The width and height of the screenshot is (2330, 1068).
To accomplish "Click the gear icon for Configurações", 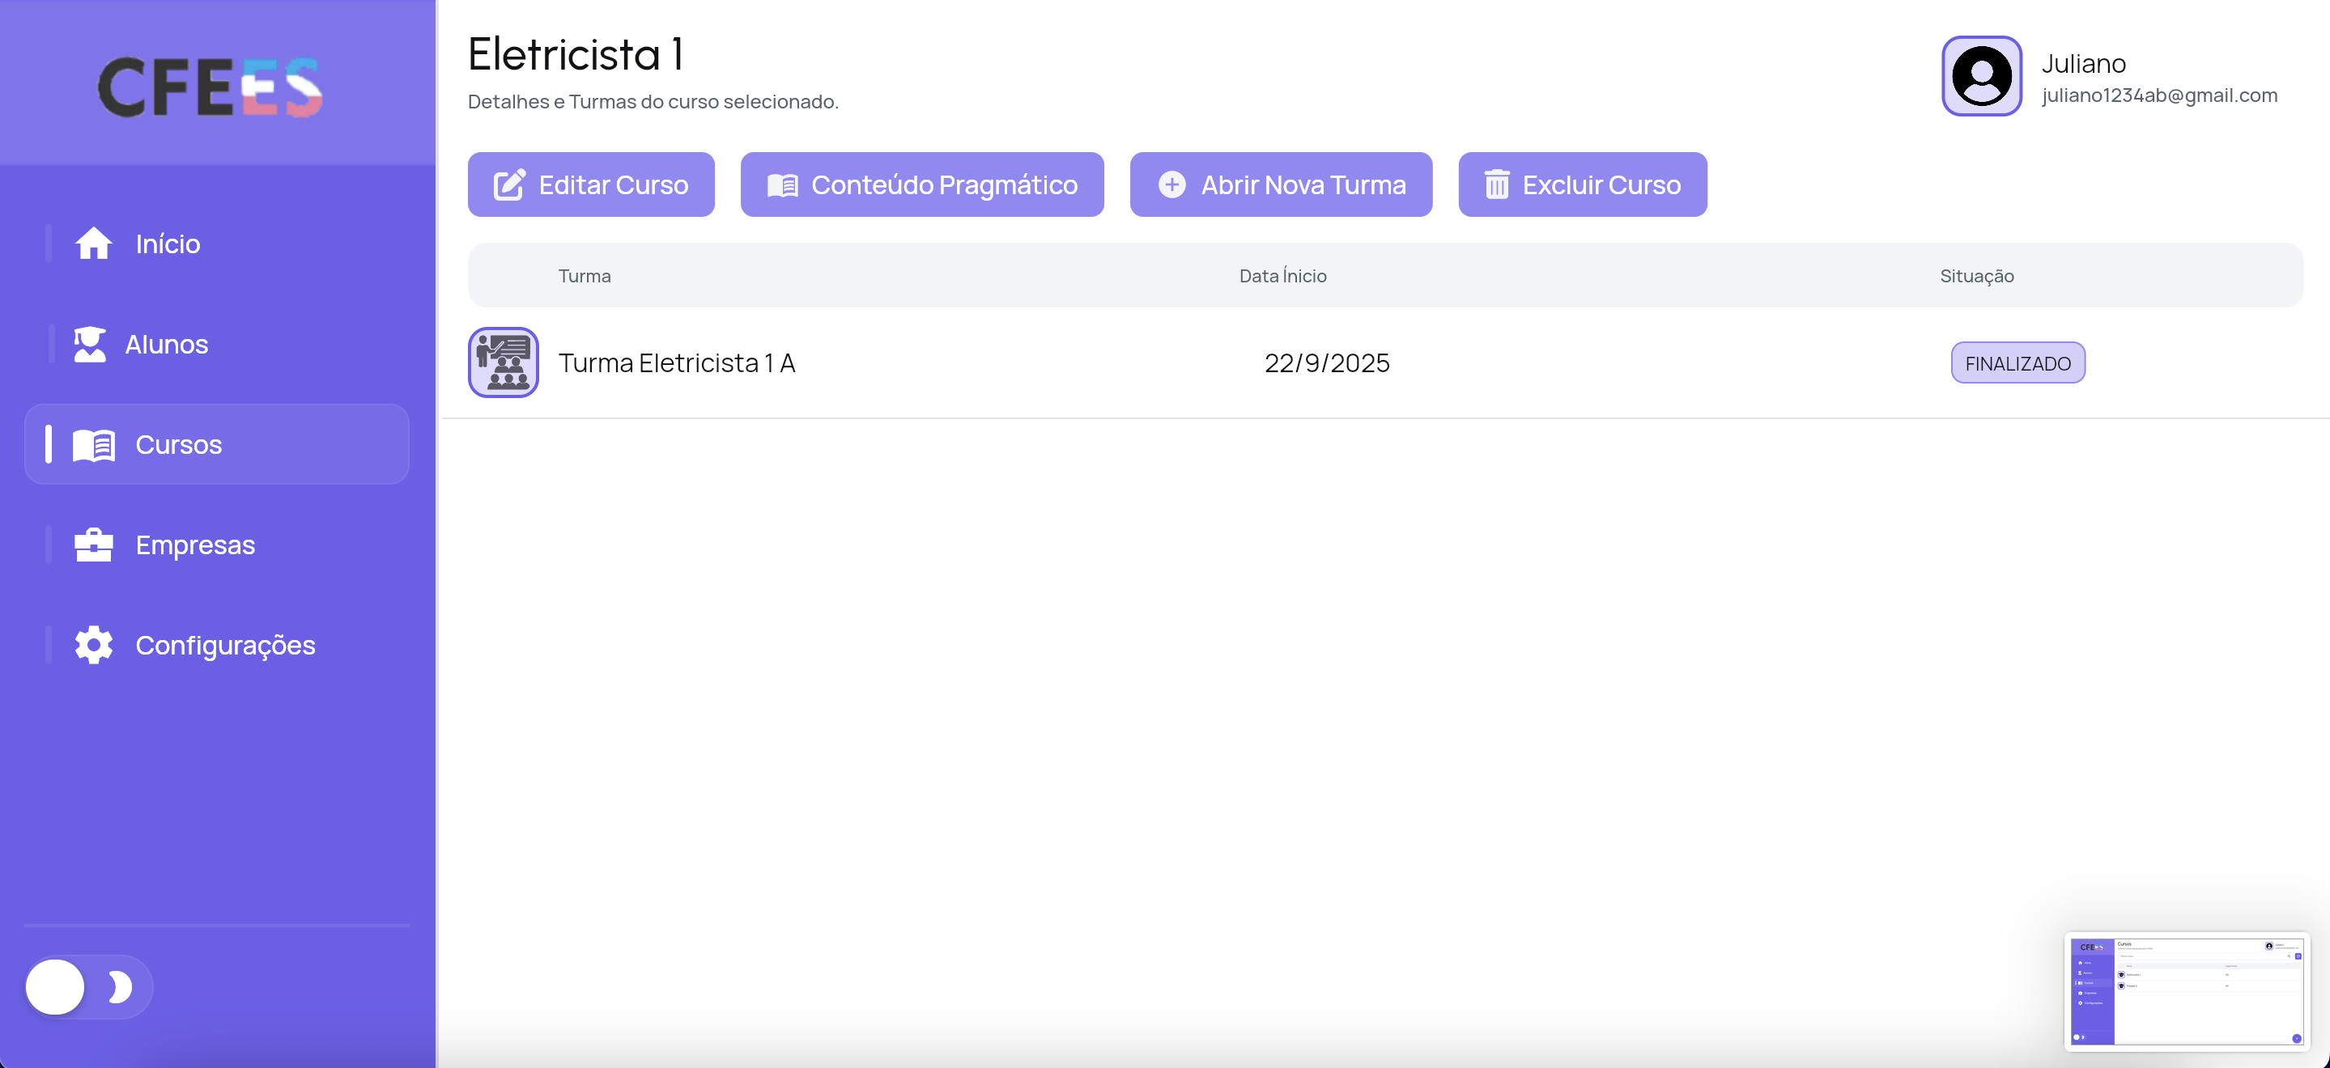I will [x=93, y=645].
